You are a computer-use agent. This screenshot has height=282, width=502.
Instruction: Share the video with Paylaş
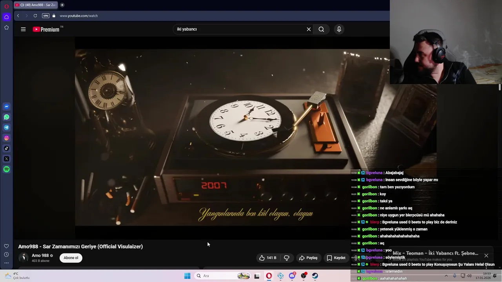pyautogui.click(x=308, y=258)
